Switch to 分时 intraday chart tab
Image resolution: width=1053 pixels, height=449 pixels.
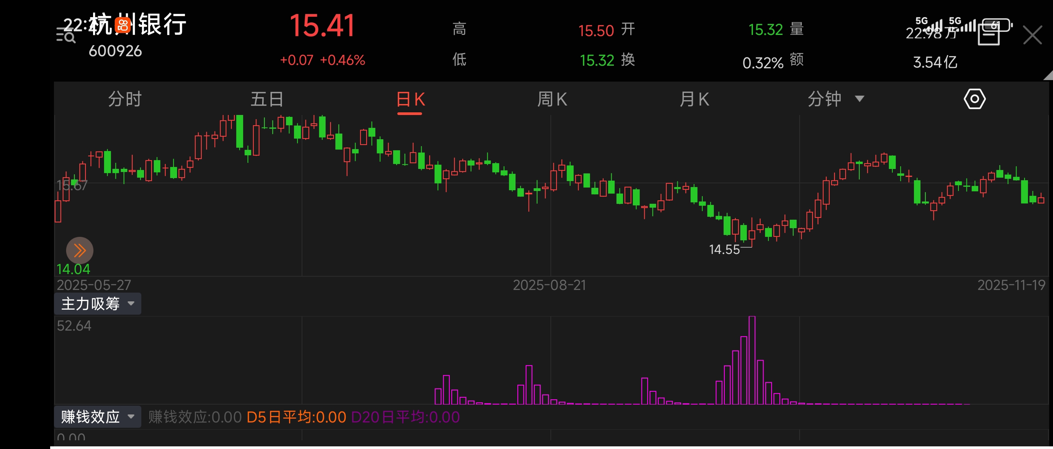click(125, 99)
